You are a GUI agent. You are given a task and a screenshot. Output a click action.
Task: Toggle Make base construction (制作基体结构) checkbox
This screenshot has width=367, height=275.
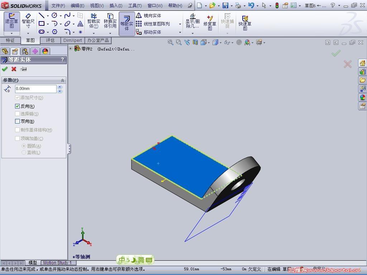click(17, 130)
